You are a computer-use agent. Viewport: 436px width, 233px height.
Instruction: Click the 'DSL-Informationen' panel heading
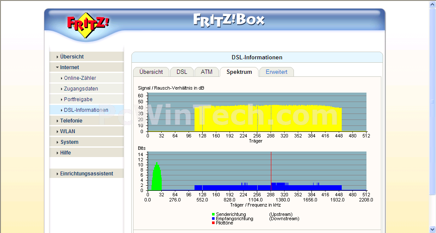[x=257, y=57]
